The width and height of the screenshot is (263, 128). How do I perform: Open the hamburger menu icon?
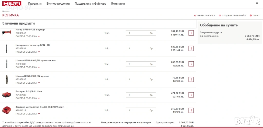click(257, 4)
